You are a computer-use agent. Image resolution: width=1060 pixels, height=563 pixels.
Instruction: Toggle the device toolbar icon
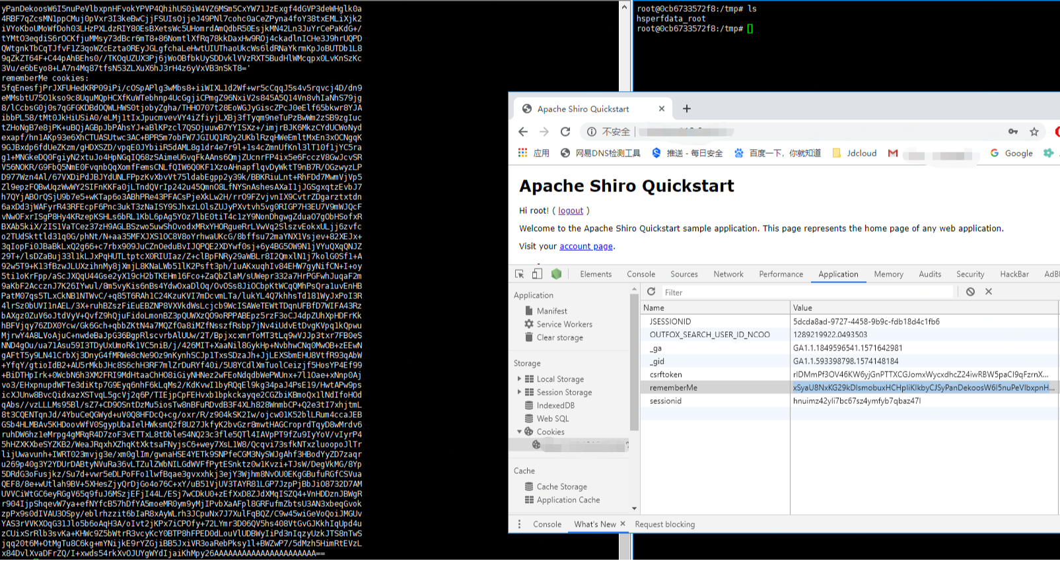pyautogui.click(x=538, y=274)
